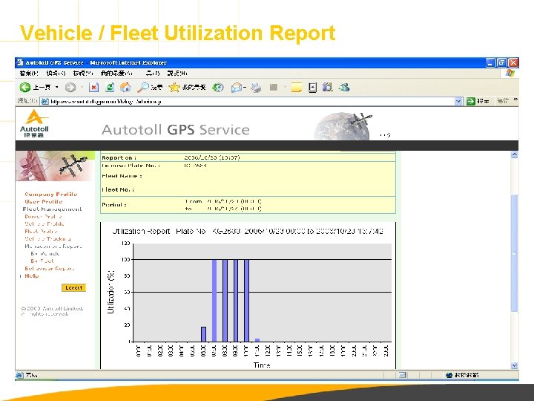This screenshot has width=534, height=401.
Task: Open the Vehicle Profile sidebar link
Action: pos(44,224)
